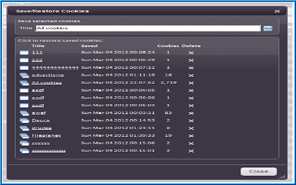Delete the 4444444444444 saved set
This screenshot has height=185, width=296.
pyautogui.click(x=191, y=68)
